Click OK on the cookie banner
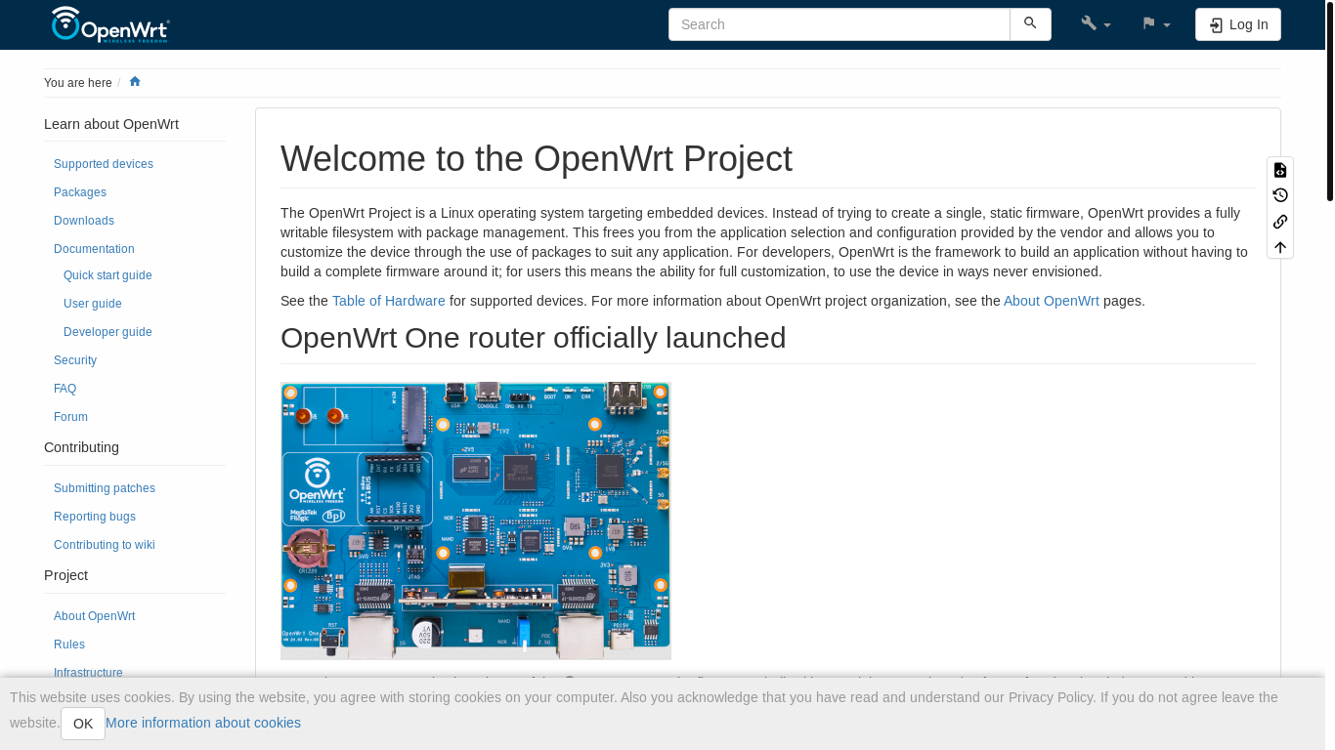Screen dimensions: 1335x750 point(83,724)
